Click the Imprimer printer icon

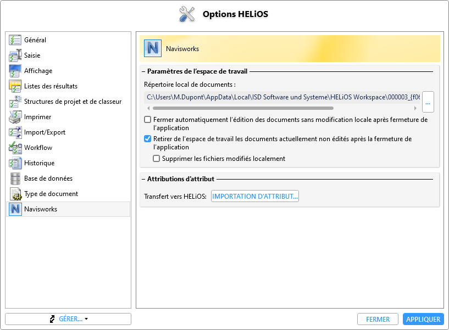pos(15,117)
